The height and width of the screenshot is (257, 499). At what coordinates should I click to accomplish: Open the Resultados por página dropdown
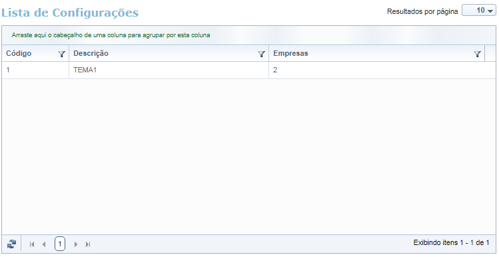tap(478, 11)
